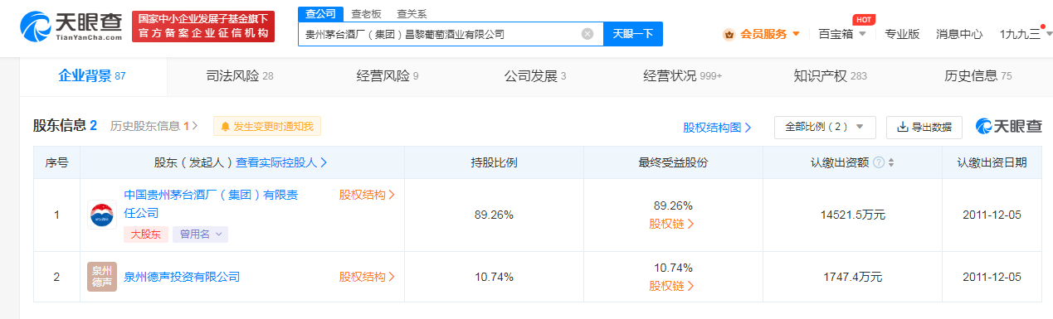Viewport: 1053px width, 319px height.
Task: Select the 经营状况 tab
Action: click(x=682, y=76)
